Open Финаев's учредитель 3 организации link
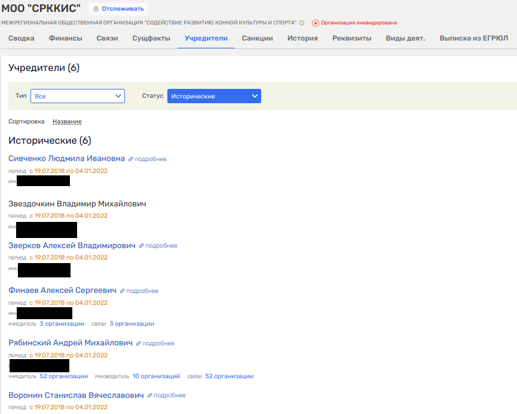The image size is (517, 414). 62,324
